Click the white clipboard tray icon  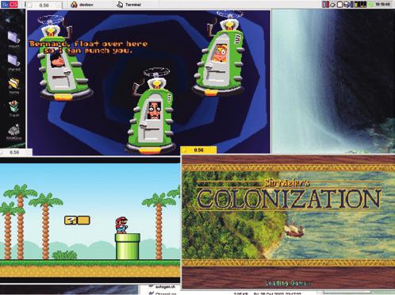(x=339, y=5)
